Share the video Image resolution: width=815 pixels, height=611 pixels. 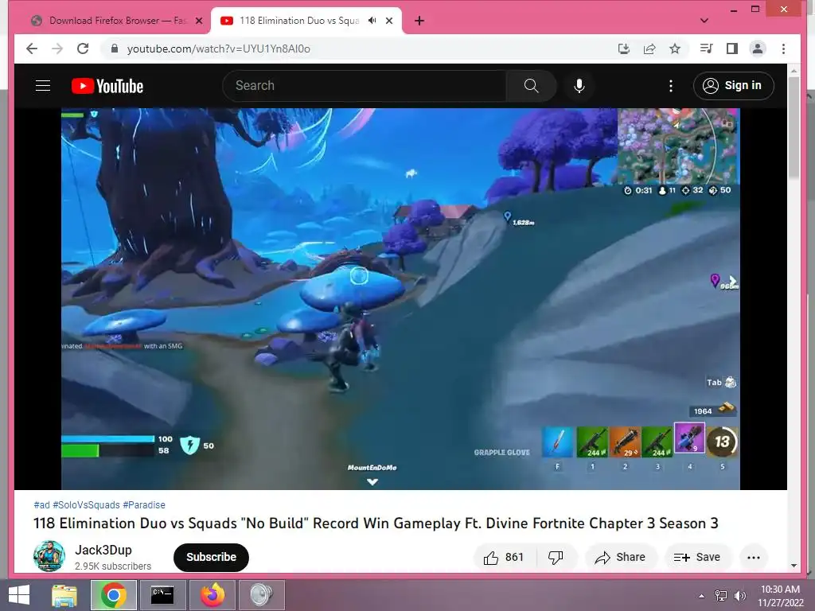(x=621, y=558)
